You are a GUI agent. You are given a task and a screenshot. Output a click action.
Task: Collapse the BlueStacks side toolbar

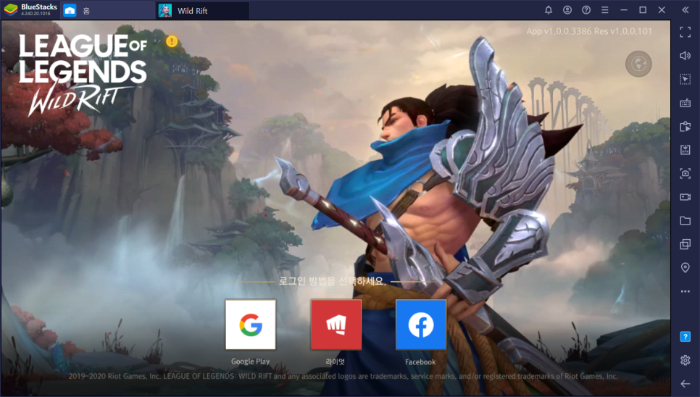pos(686,10)
